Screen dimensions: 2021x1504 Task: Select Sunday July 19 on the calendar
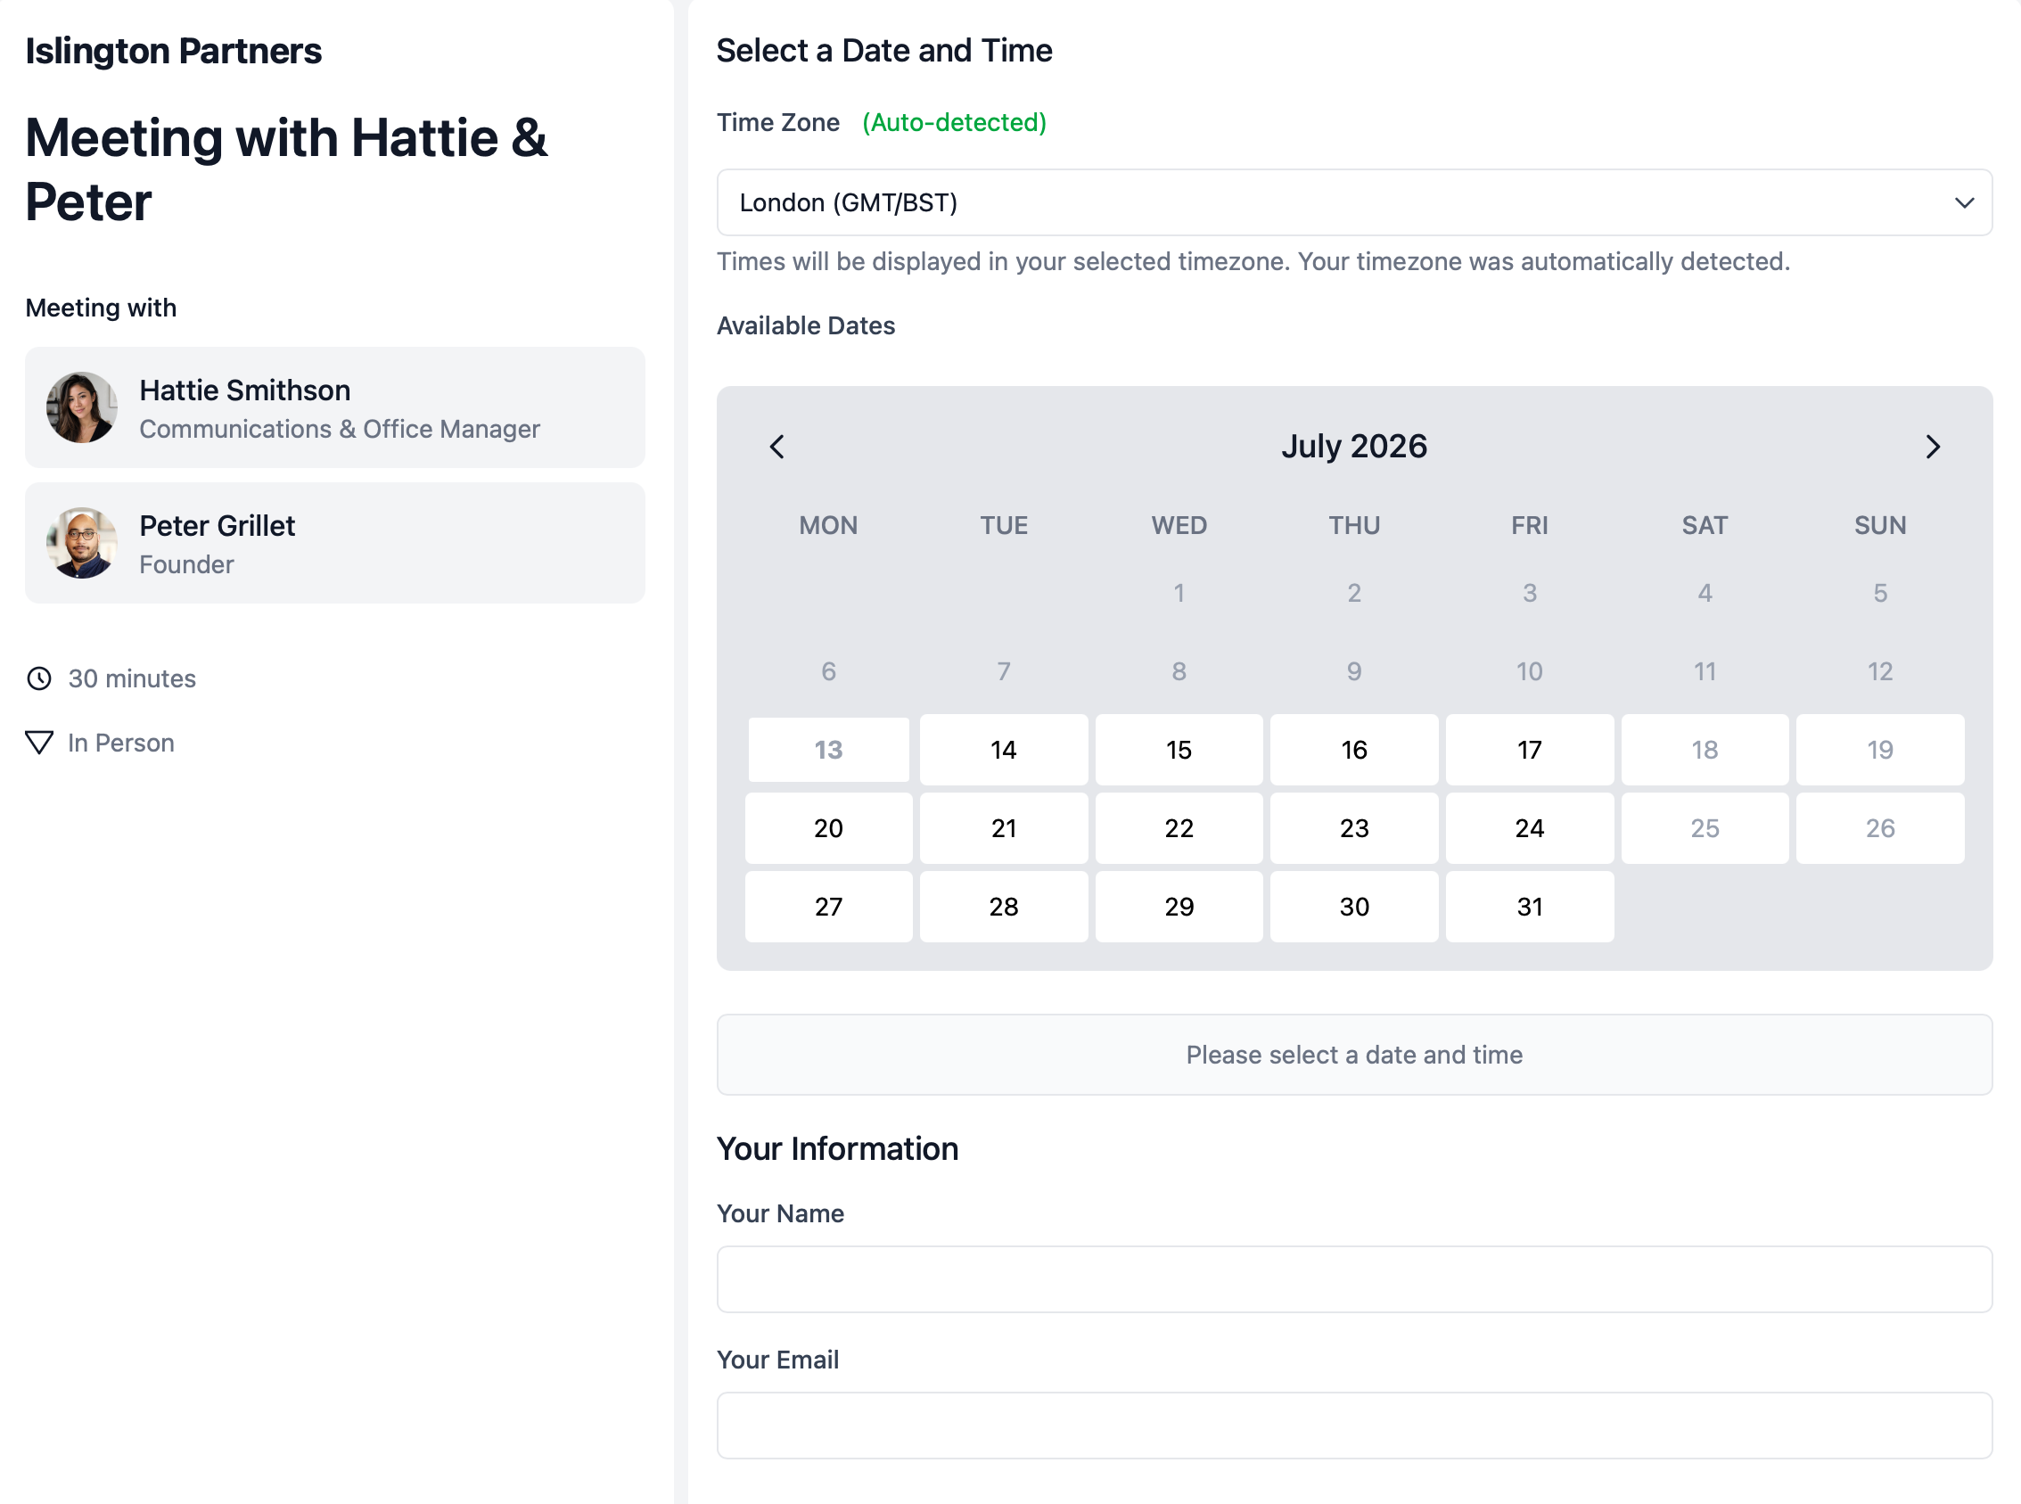pyautogui.click(x=1880, y=749)
